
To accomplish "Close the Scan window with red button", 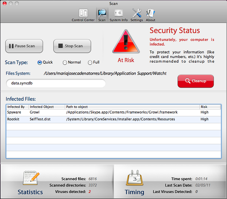I will click(5, 3).
